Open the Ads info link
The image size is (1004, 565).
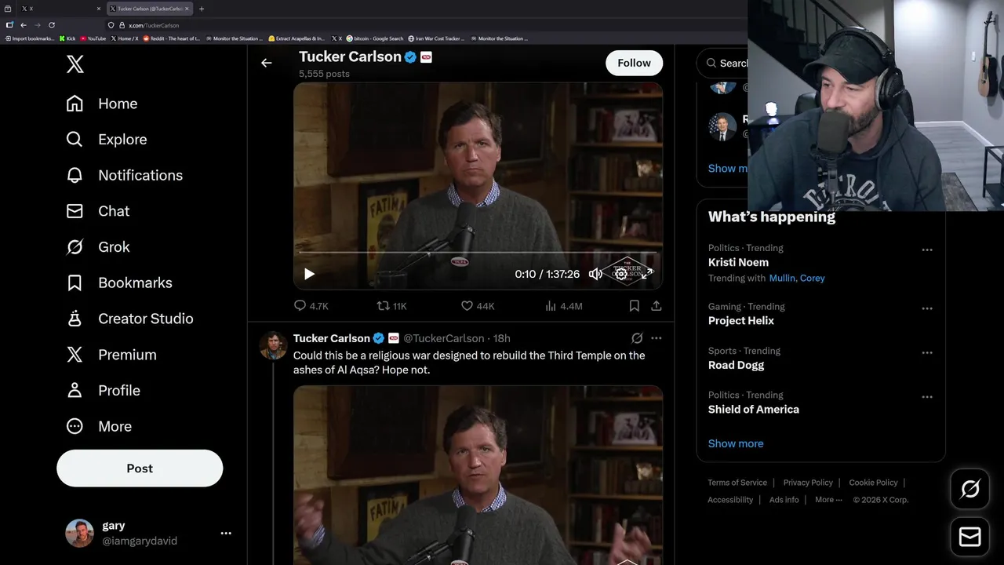click(784, 500)
